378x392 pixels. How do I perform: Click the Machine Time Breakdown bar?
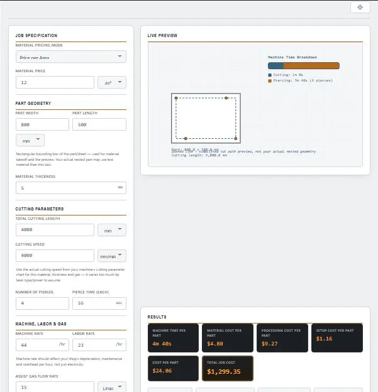click(x=304, y=66)
